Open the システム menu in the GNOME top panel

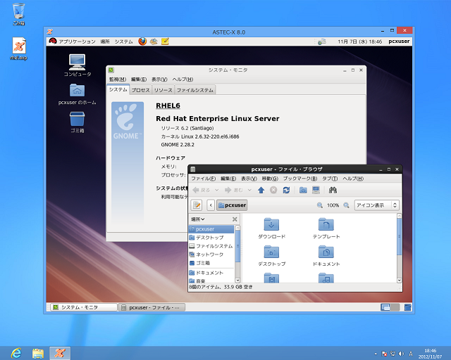(124, 41)
